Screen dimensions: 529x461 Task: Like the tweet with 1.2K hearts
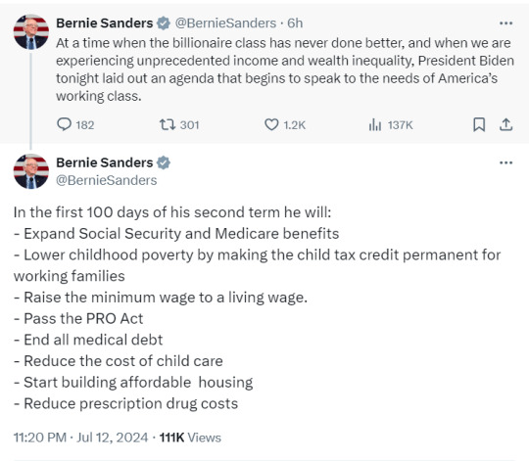[x=271, y=124]
